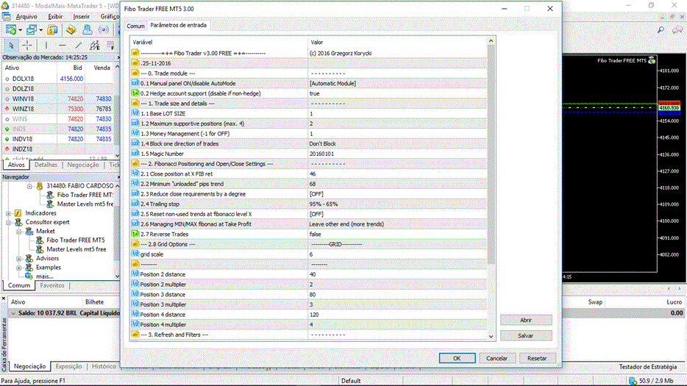Image resolution: width=687 pixels, height=386 pixels.
Task: Click the Navigator vertical scrollbar
Action: pyautogui.click(x=117, y=231)
